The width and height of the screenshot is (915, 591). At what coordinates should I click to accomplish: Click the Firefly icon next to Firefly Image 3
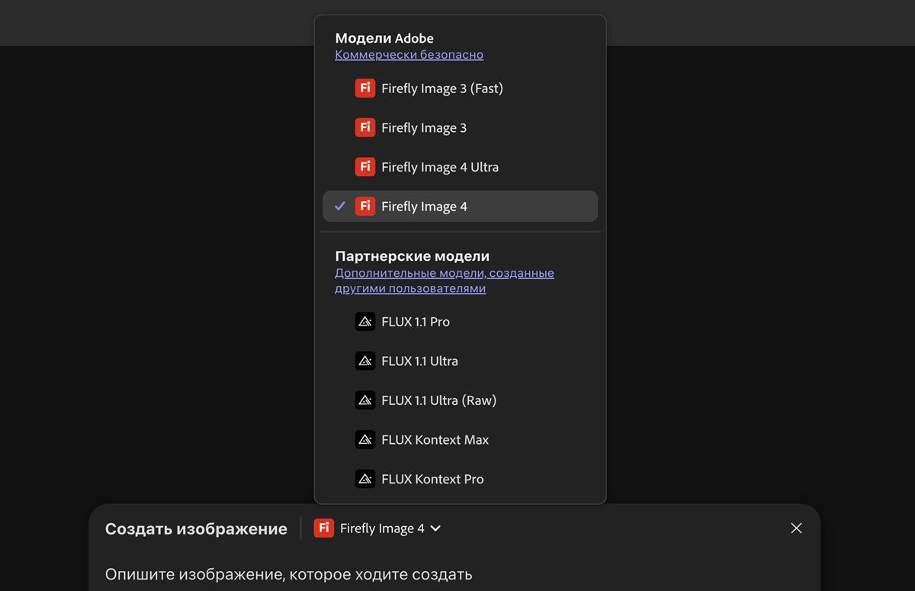click(x=365, y=127)
